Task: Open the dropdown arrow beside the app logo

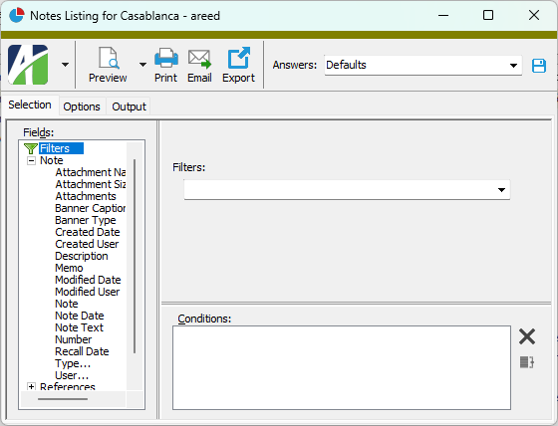Action: tap(65, 65)
